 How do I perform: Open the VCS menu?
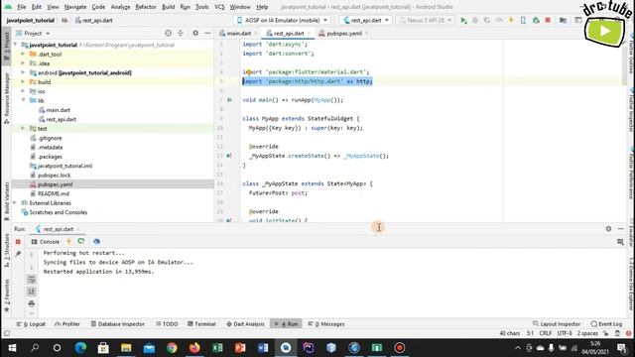(x=219, y=7)
